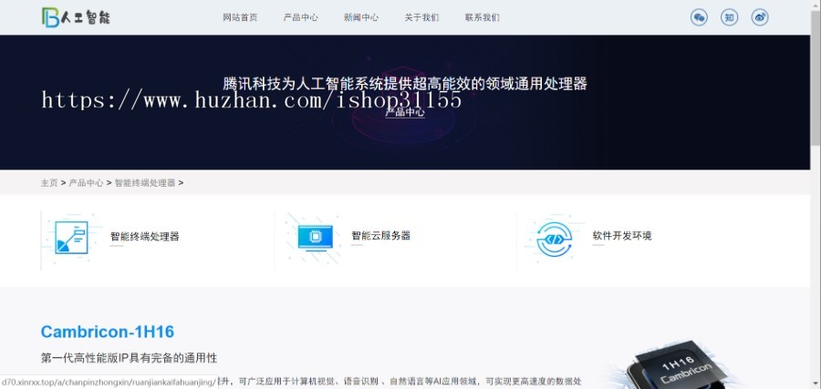The image size is (821, 389).
Task: Click the 第一代高性能版IP具有完备的通用性 subtitle
Action: coord(129,358)
